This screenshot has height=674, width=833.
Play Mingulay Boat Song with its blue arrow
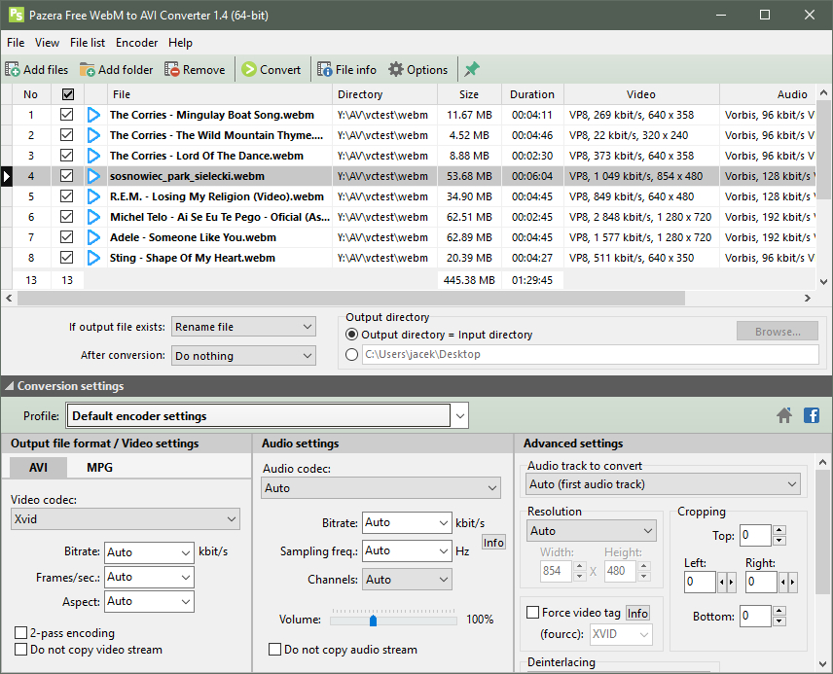tap(93, 115)
